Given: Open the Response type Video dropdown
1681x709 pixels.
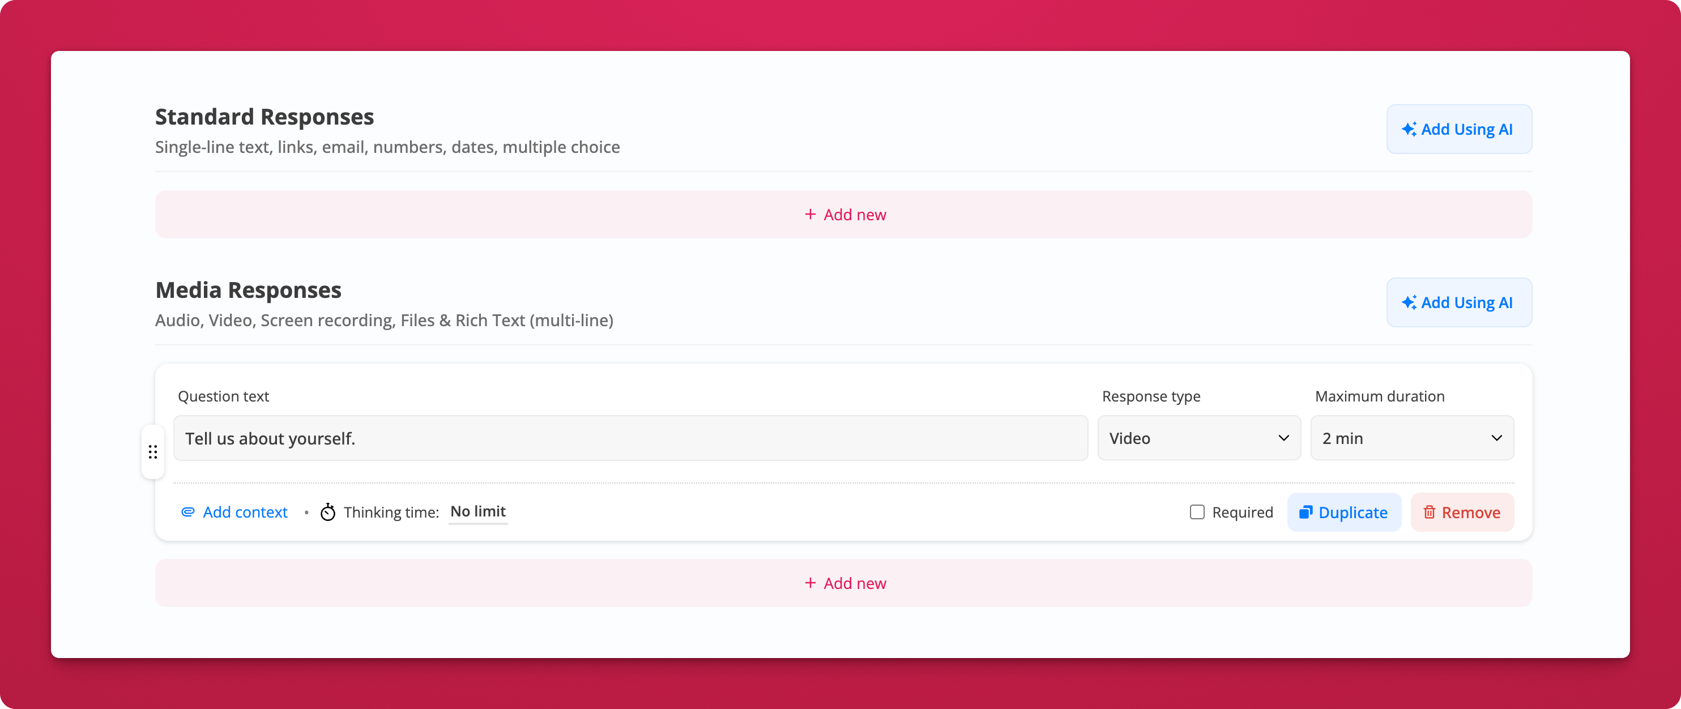Looking at the screenshot, I should click(x=1199, y=438).
